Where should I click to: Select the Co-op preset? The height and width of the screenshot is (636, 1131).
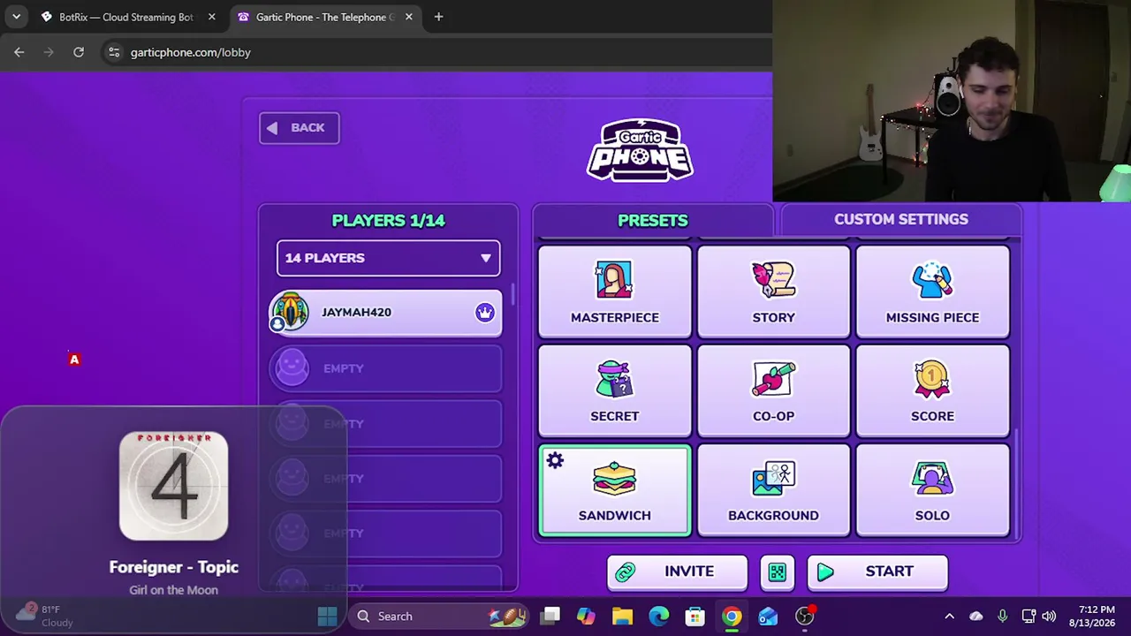[x=773, y=390]
